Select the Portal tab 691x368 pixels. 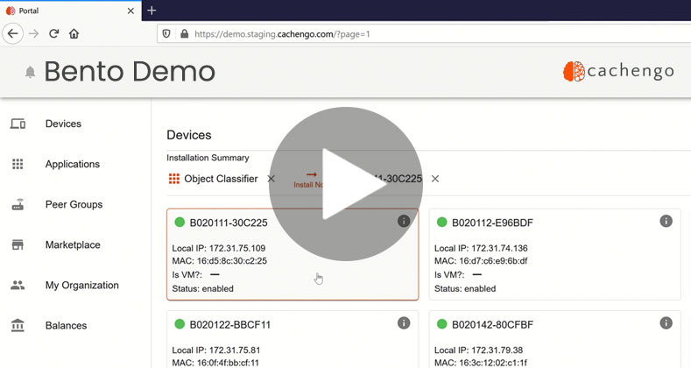pos(71,11)
